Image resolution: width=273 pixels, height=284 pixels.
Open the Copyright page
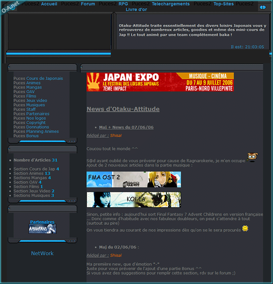(x=36, y=122)
